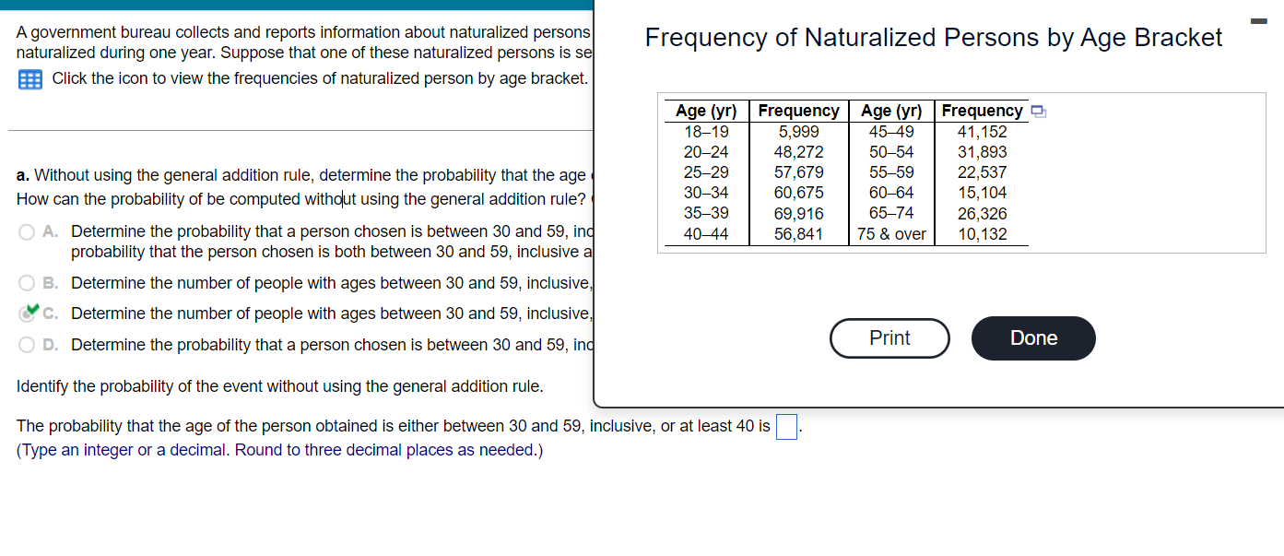The image size is (1284, 556).
Task: Click the Print button
Action: pos(889,338)
